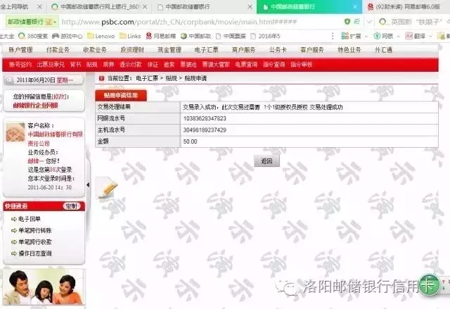The width and height of the screenshot is (450, 309).
Task: Select 票据池 in red submenu
Action: pyautogui.click(x=188, y=65)
